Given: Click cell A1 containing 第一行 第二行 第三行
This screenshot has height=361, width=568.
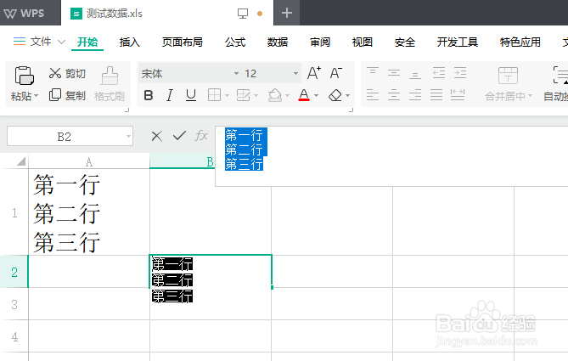Looking at the screenshot, I should (x=89, y=212).
